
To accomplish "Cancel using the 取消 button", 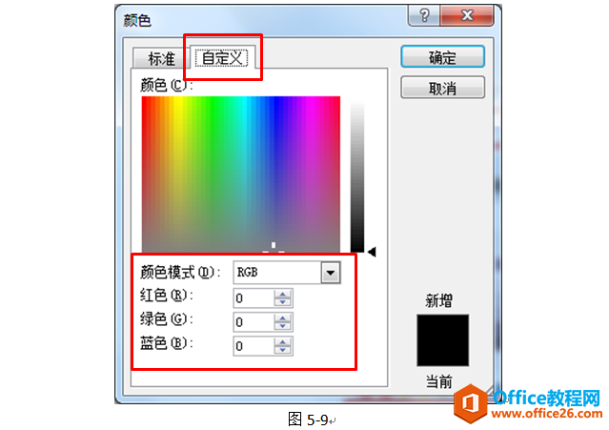I will tap(442, 88).
